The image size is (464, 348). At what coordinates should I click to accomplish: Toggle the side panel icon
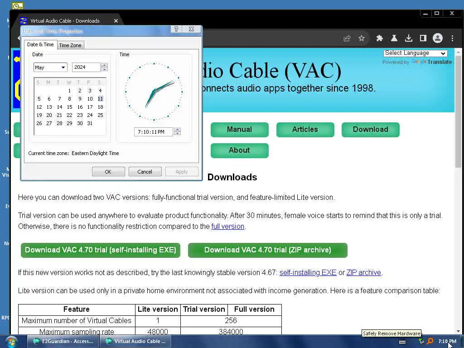pyautogui.click(x=423, y=38)
